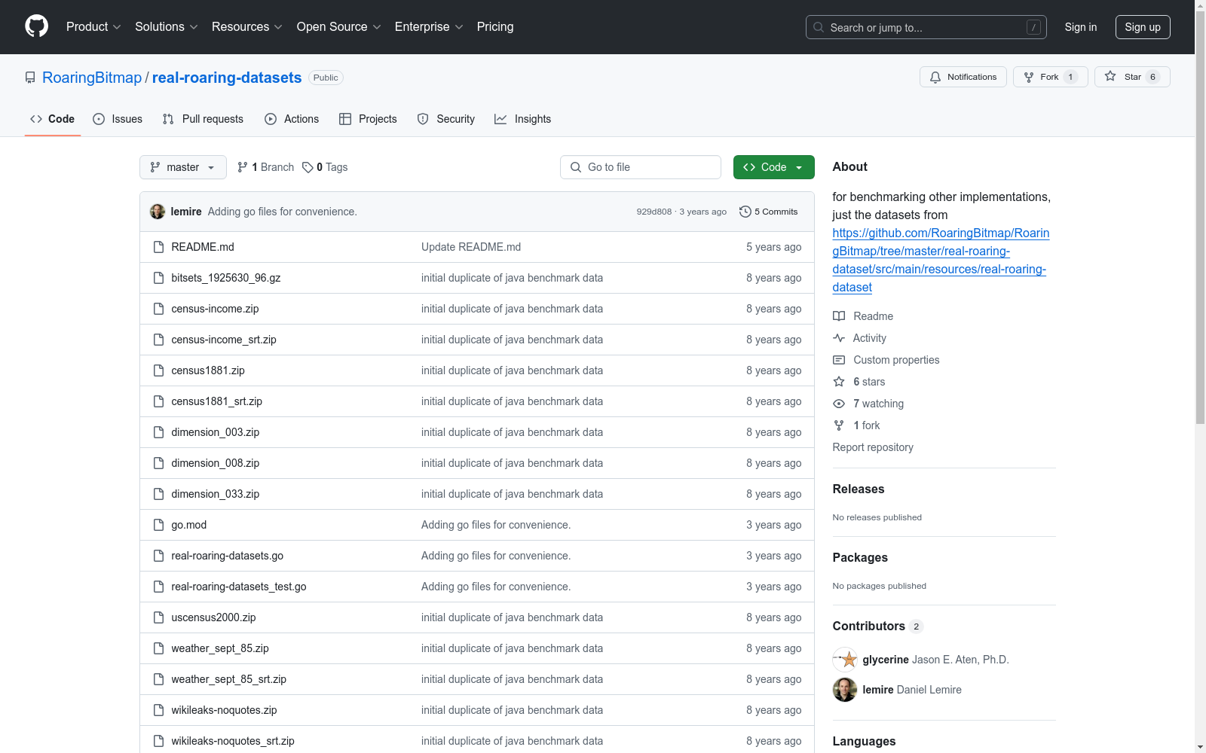Screen dimensions: 1206x753
Task: Click the star icon to star repository
Action: click(1110, 76)
